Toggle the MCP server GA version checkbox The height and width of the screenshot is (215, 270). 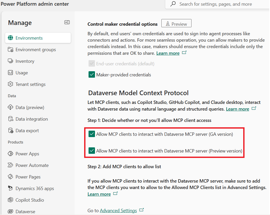point(92,134)
